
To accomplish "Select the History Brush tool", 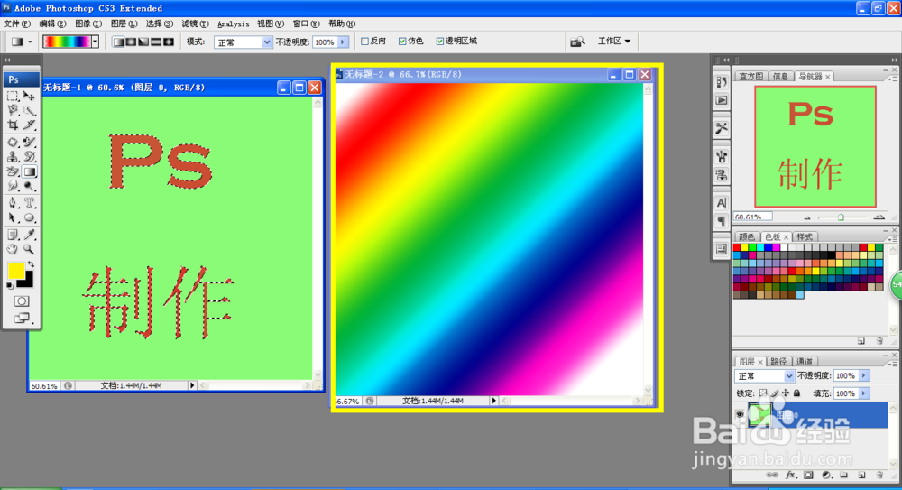I will coord(29,157).
